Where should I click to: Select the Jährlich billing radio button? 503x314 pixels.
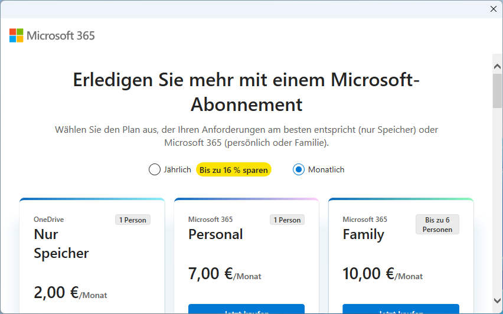[x=155, y=169]
